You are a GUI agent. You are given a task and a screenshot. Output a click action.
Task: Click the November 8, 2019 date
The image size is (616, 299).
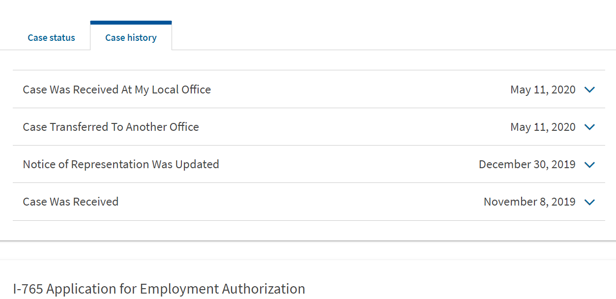(x=529, y=202)
